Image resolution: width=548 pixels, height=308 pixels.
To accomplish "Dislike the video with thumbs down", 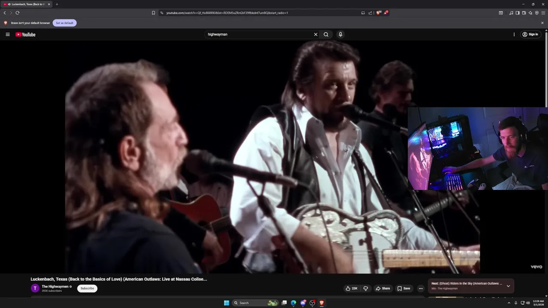I will tap(366, 288).
